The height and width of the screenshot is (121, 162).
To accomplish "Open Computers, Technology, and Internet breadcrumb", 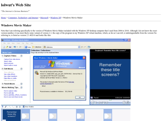I will coord(23,18).
